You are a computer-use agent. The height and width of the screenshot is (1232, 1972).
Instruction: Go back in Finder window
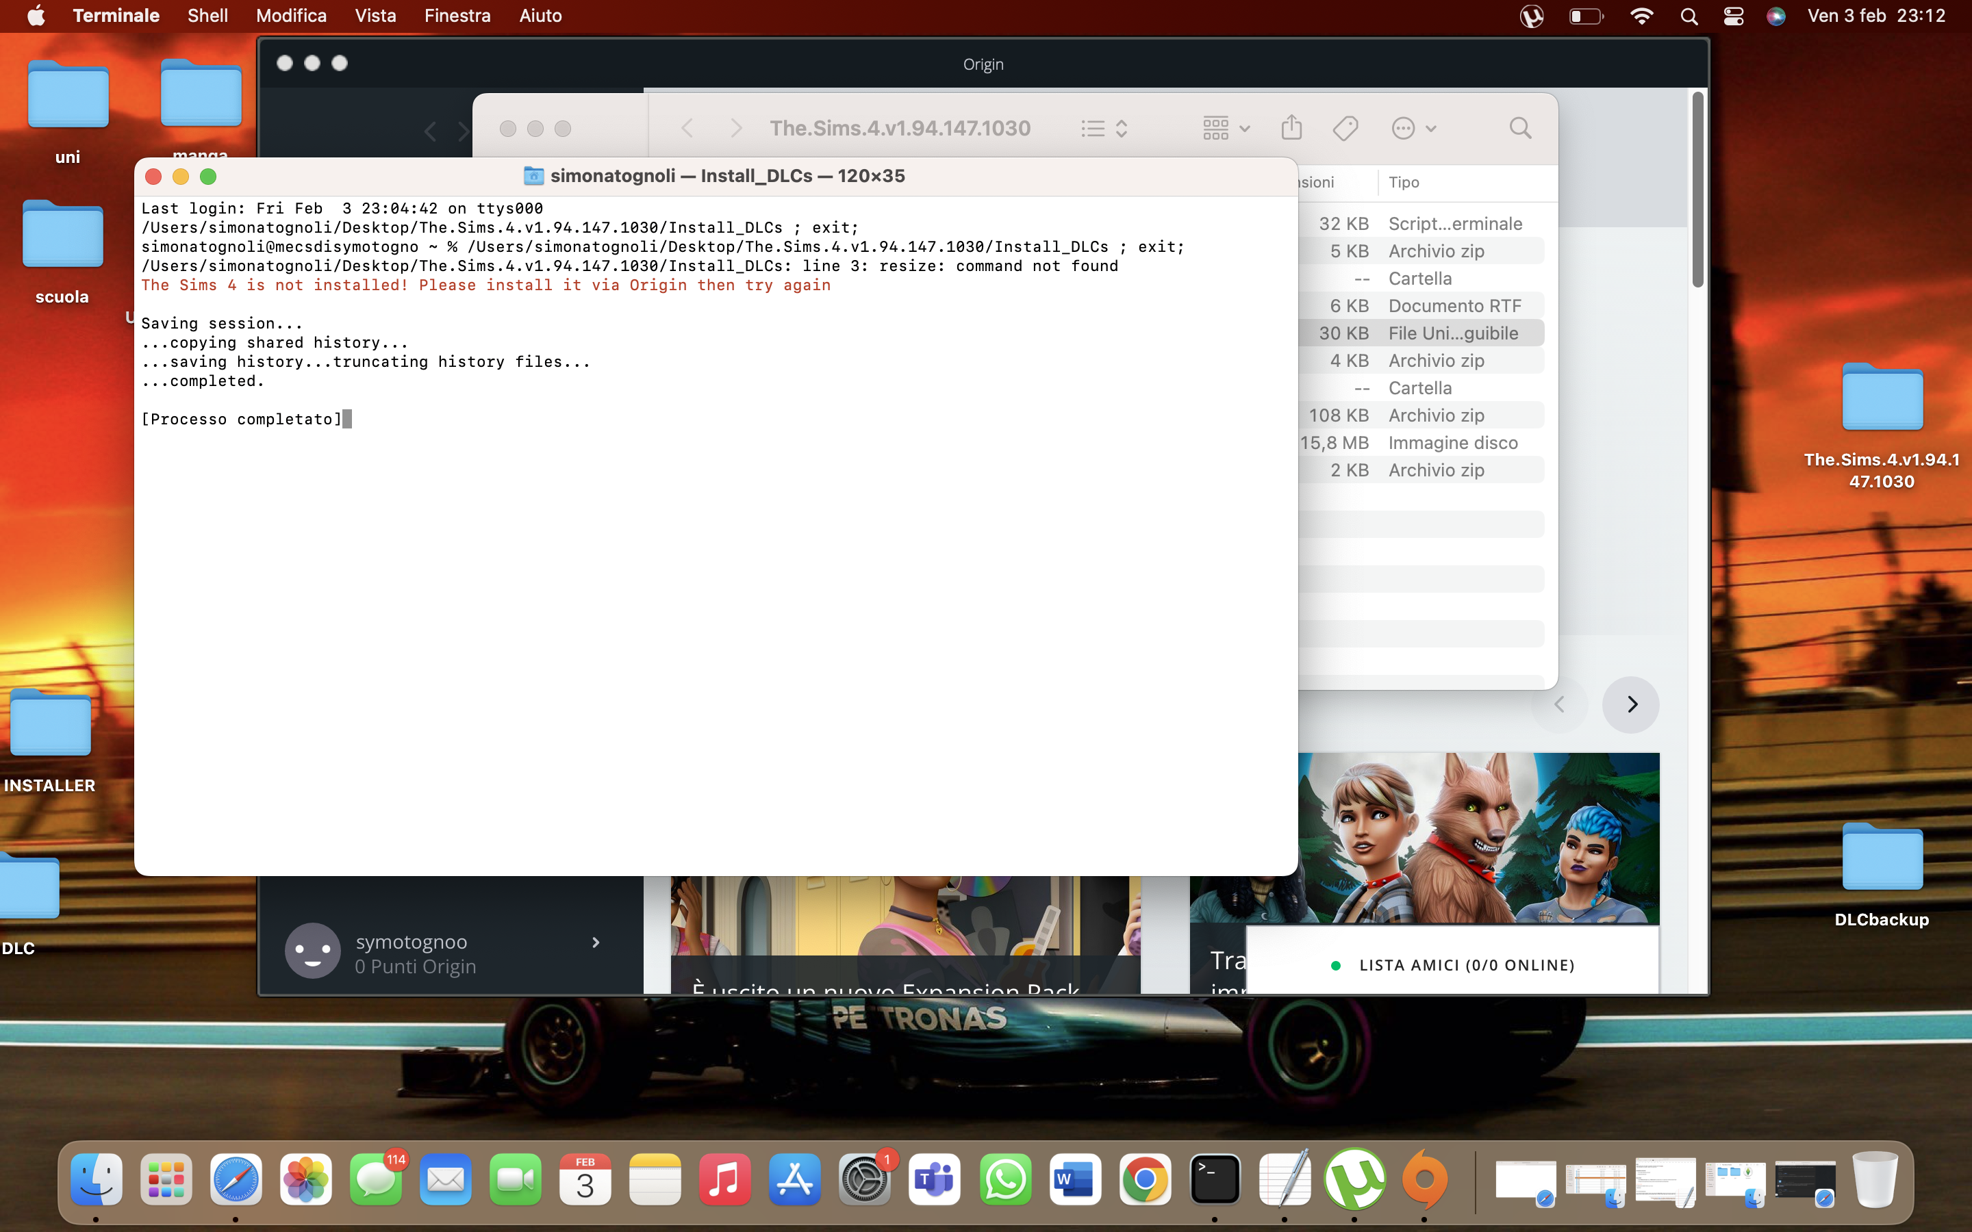pyautogui.click(x=687, y=128)
